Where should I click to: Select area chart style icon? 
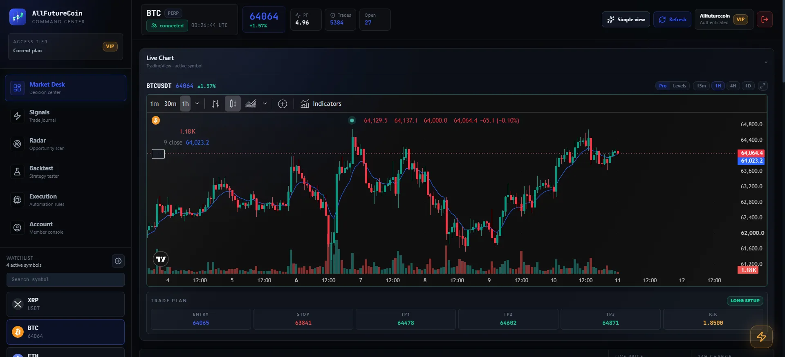coord(250,104)
